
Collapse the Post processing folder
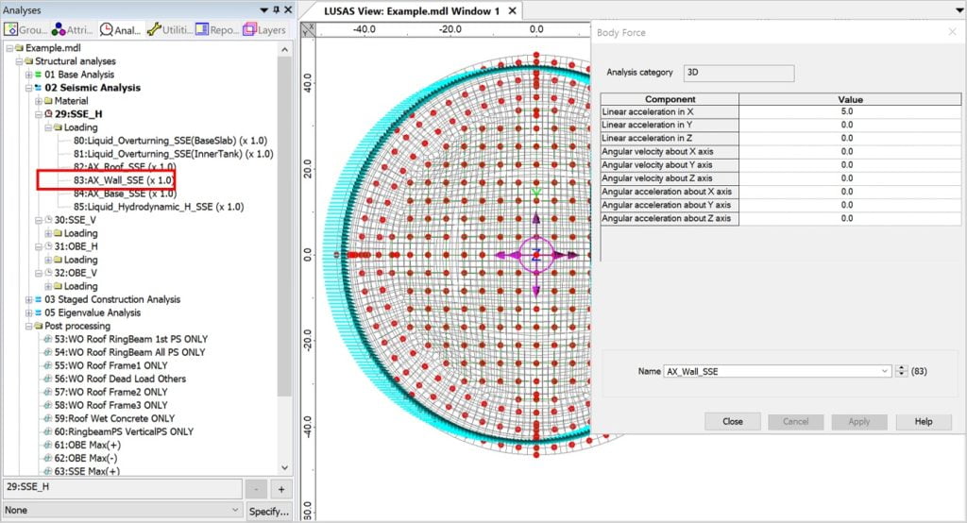pyautogui.click(x=26, y=326)
